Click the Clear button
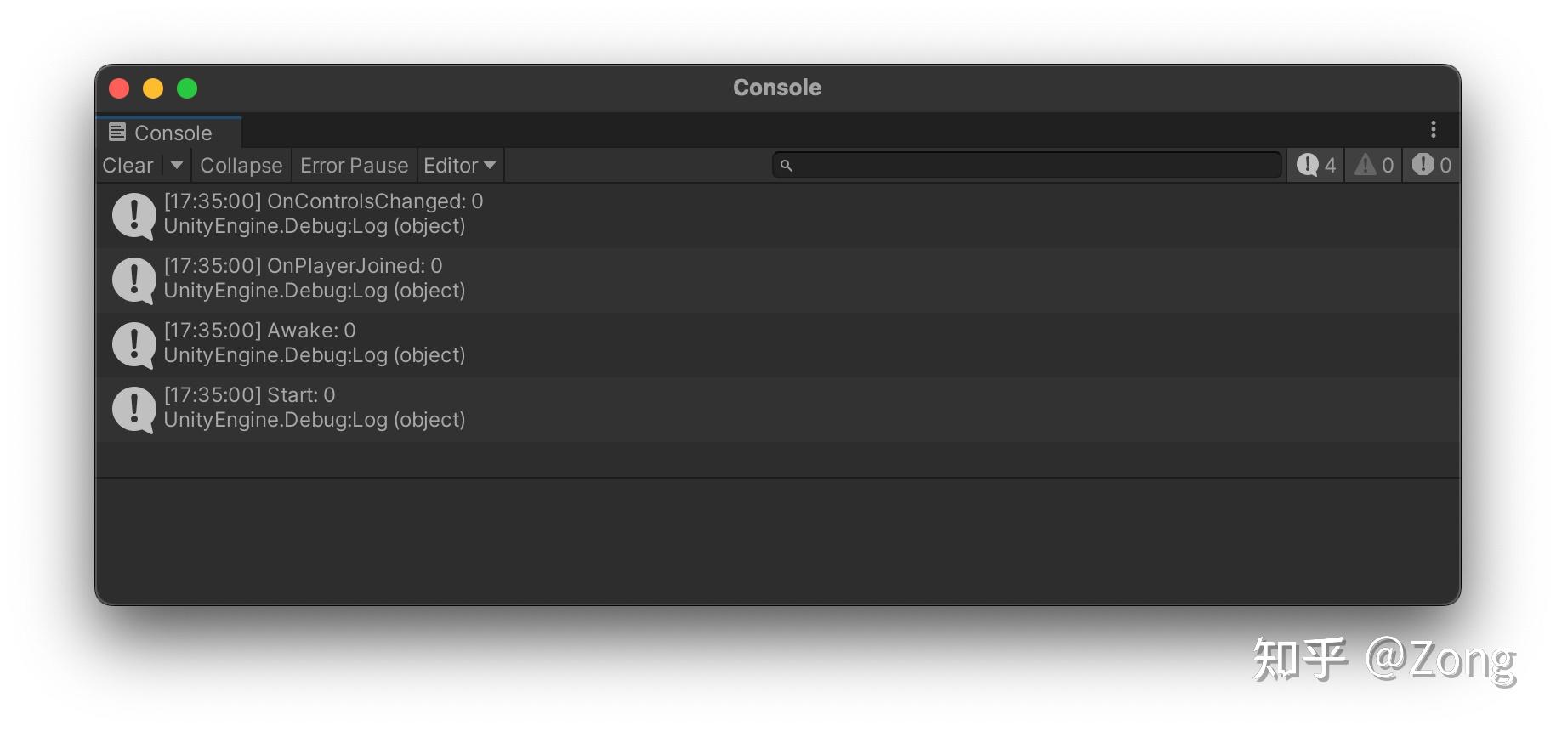1556x731 pixels. pyautogui.click(x=128, y=166)
